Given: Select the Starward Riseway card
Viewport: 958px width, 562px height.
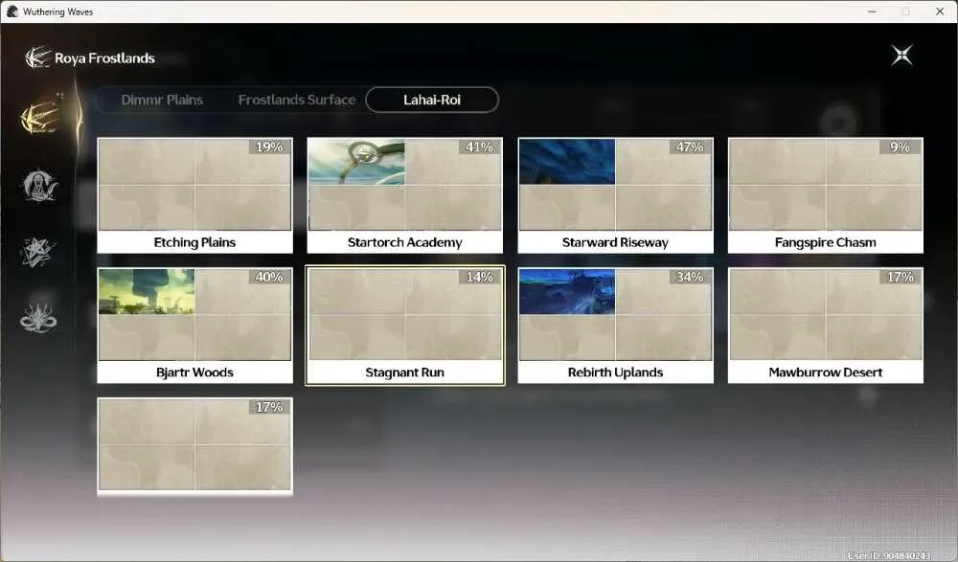Looking at the screenshot, I should 615,195.
